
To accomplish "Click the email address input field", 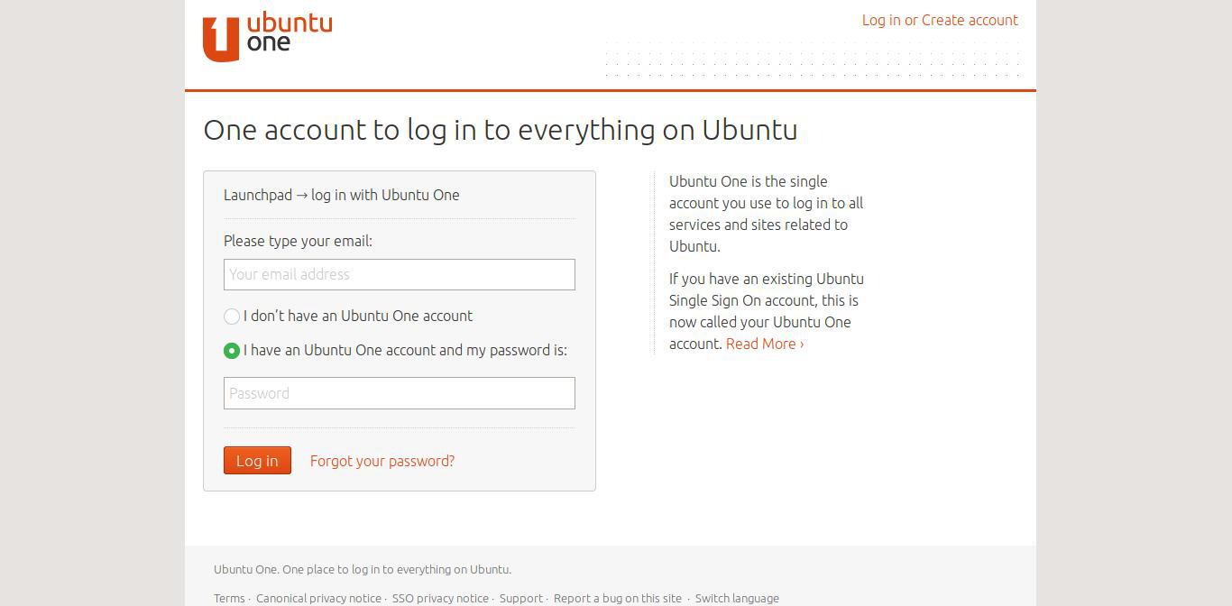I will pos(399,274).
